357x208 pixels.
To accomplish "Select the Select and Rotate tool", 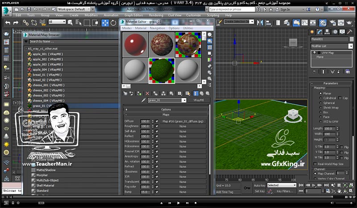I will click(x=113, y=23).
